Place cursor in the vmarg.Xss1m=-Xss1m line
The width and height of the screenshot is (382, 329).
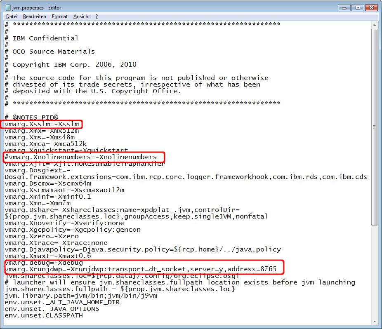[42, 124]
